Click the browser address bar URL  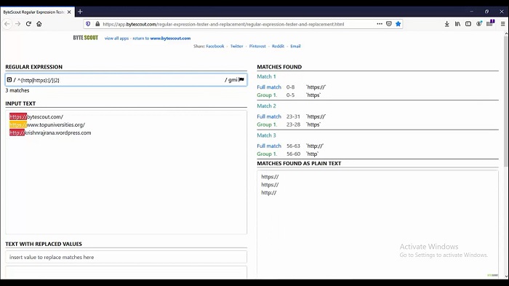pyautogui.click(x=223, y=24)
